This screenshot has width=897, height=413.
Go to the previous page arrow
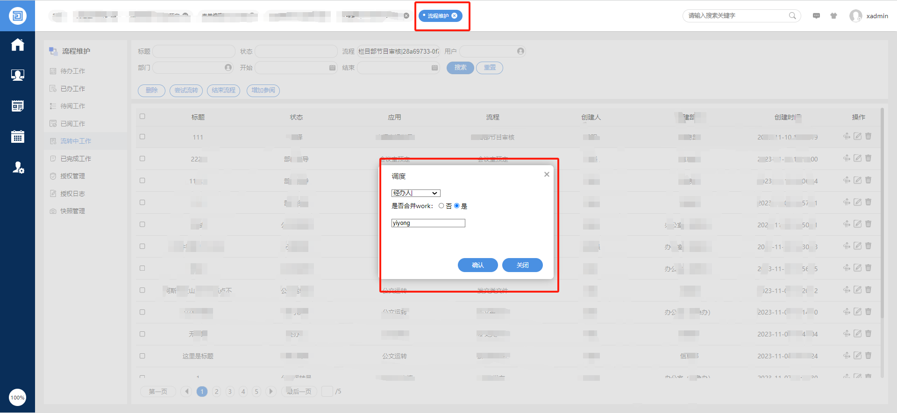[x=186, y=392]
